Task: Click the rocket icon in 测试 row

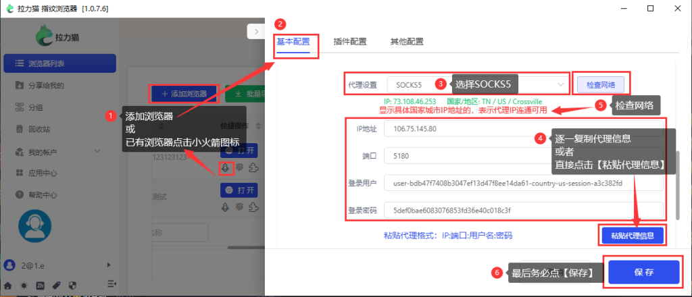Action: (226, 207)
